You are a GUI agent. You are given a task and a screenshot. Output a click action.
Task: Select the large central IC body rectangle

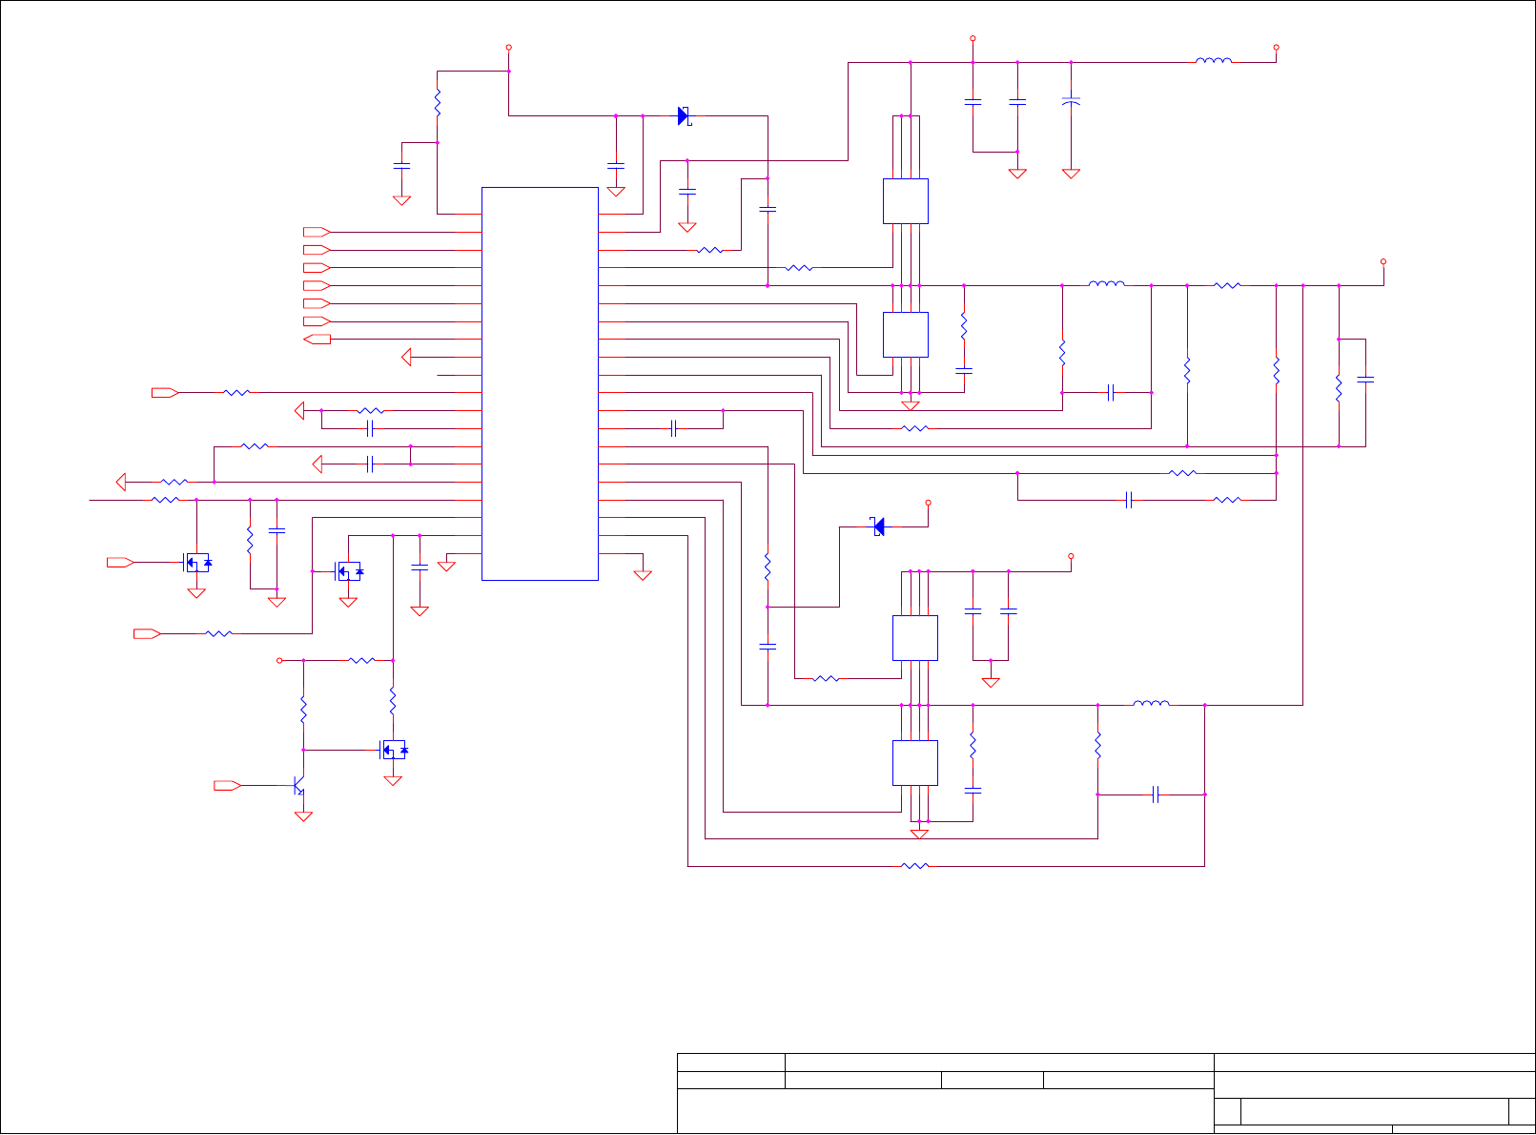tap(540, 383)
